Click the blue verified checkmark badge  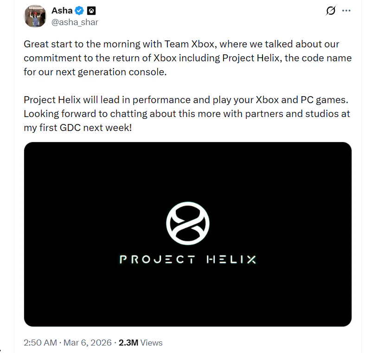(x=78, y=10)
